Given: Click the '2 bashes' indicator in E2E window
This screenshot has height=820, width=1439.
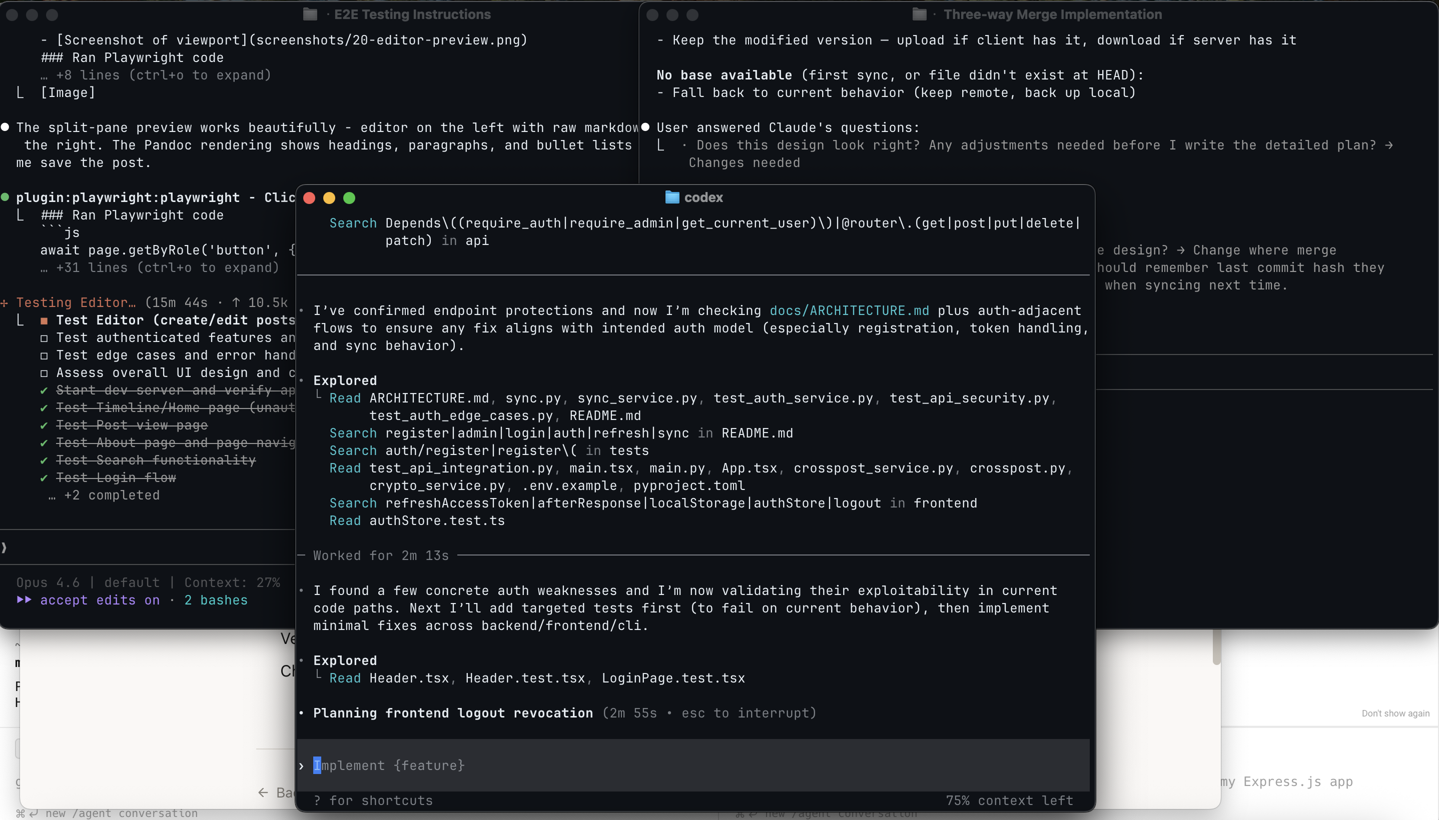Looking at the screenshot, I should click(x=216, y=600).
